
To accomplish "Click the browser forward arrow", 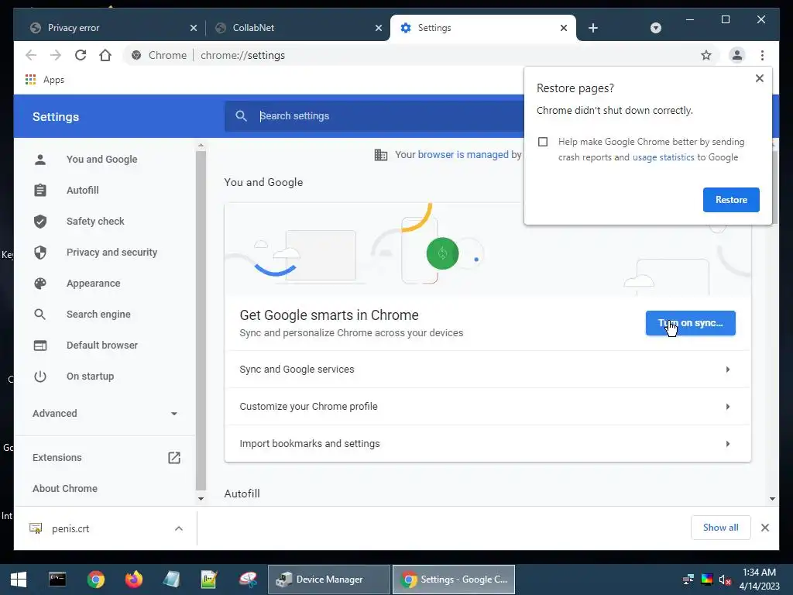I will click(x=56, y=55).
